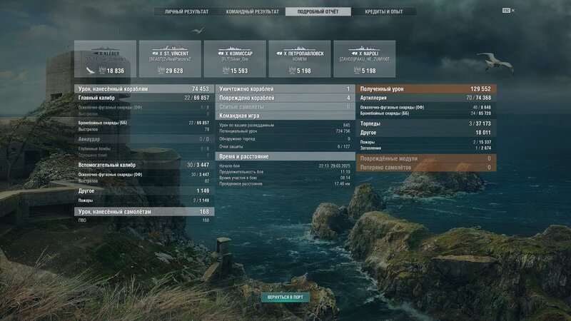Click the Повреждённые модули row
571x321 pixels.
pos(426,158)
